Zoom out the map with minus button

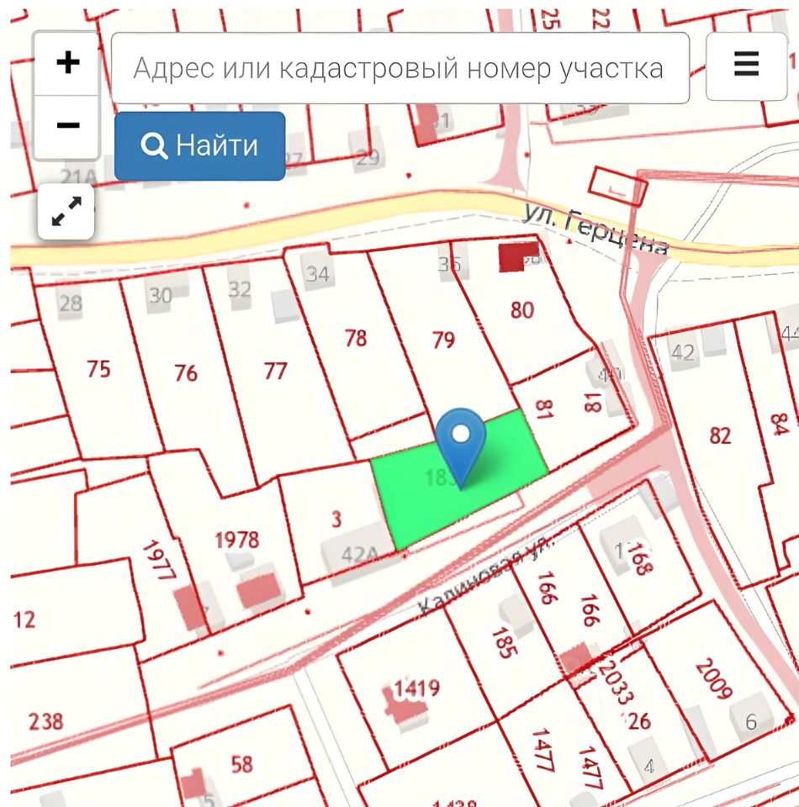pos(67,126)
